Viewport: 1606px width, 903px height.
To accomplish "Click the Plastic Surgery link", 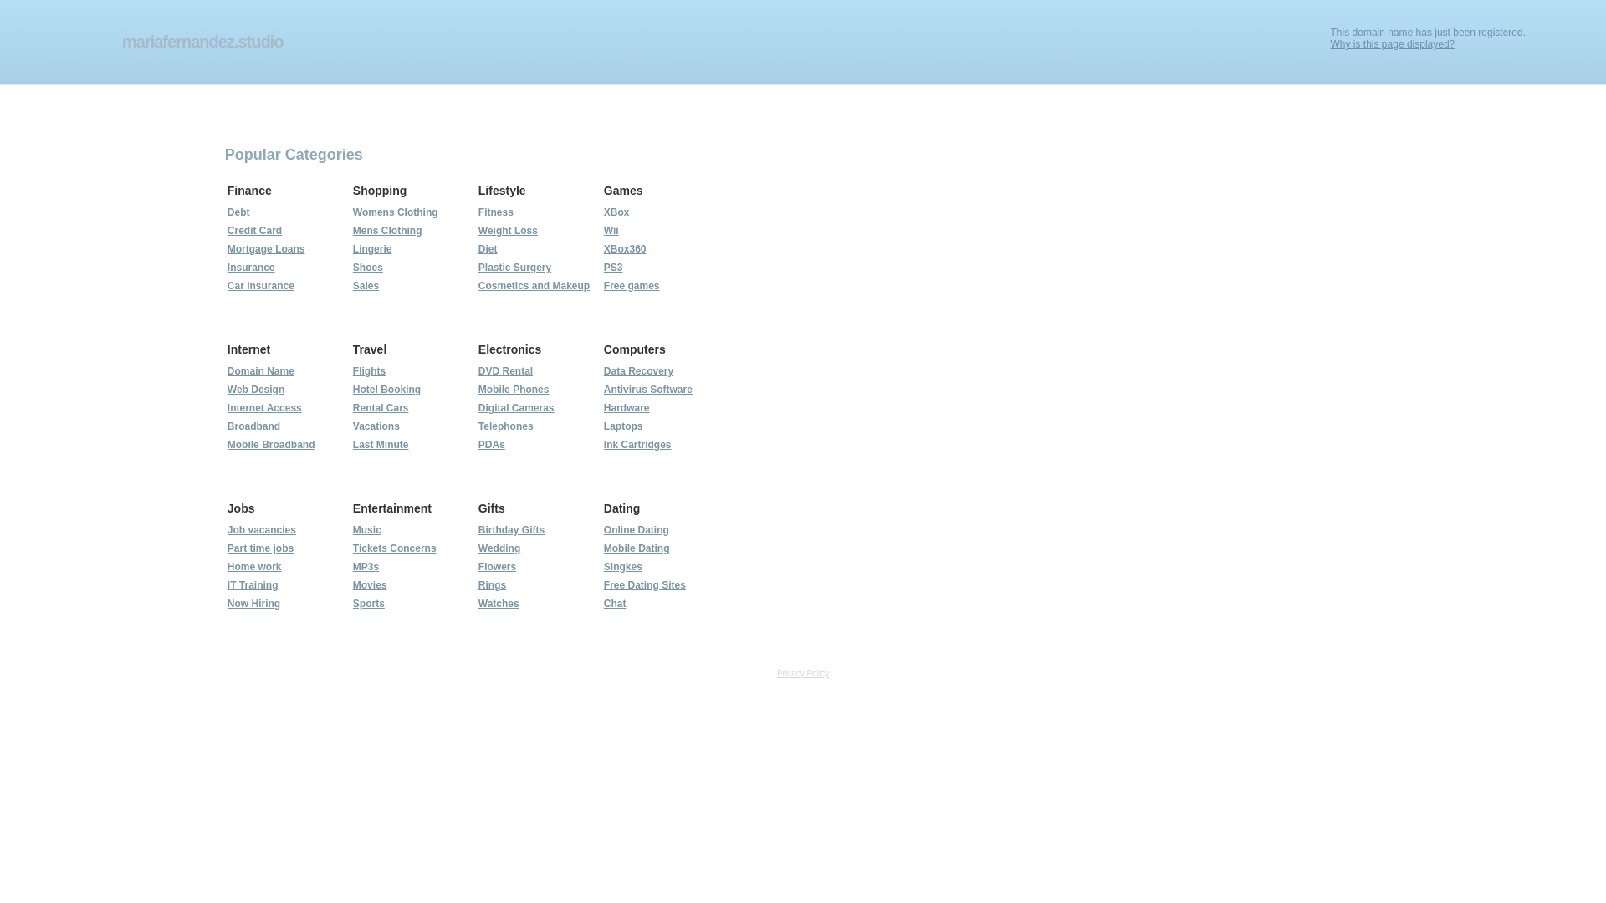I will (514, 268).
